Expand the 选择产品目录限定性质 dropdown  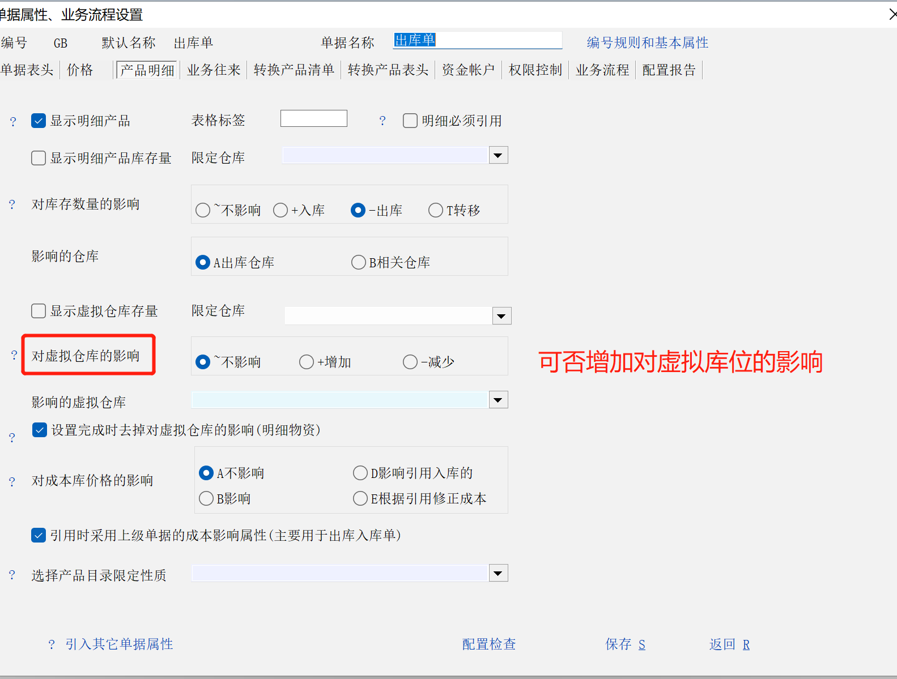coord(498,574)
